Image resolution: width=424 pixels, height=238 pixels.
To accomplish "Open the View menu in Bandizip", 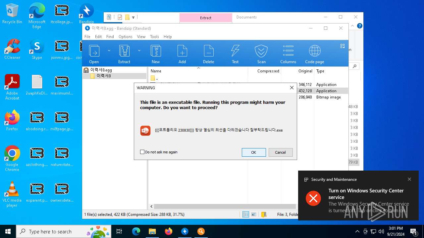I will click(x=141, y=37).
